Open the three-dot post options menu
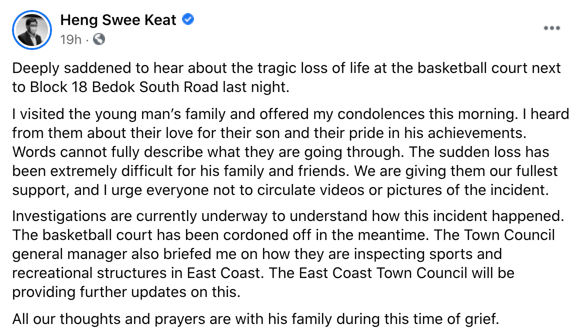This screenshot has width=580, height=334. point(551,28)
